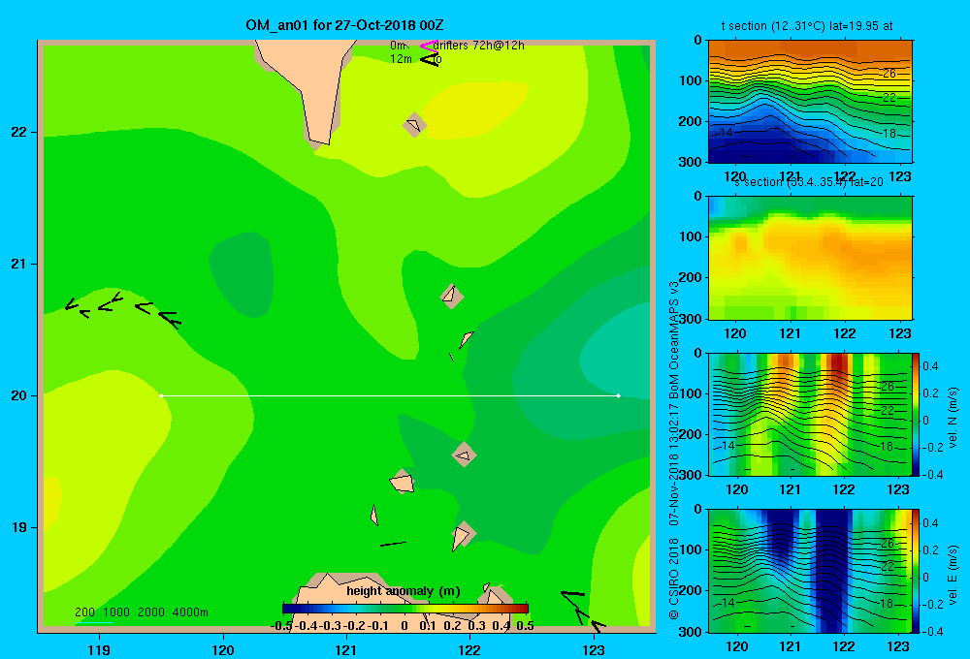Viewport: 970px width, 659px height.
Task: Click the '0m' drifter depth legend label
Action: click(398, 46)
